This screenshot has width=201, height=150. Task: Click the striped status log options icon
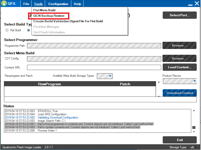pyautogui.click(x=194, y=127)
